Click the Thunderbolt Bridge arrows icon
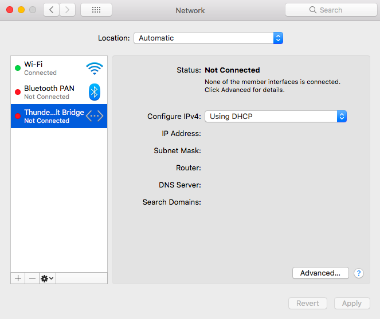Screen dimensions: 380x319 pos(95,116)
